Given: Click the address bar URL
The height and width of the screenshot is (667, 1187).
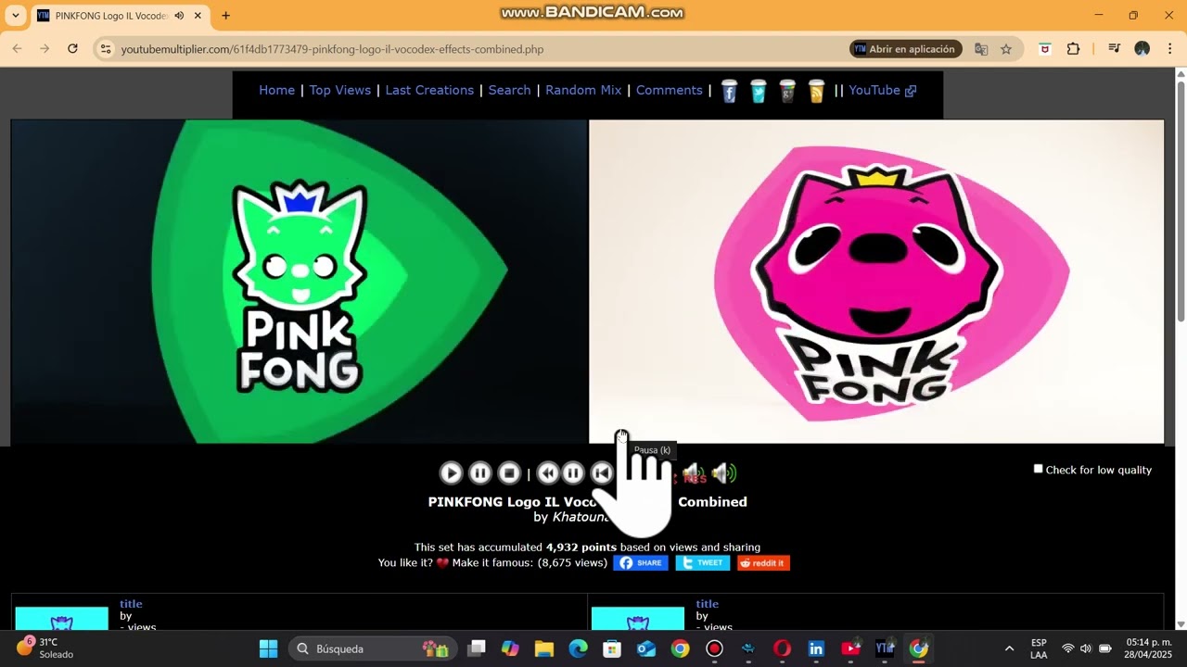Looking at the screenshot, I should click(332, 49).
